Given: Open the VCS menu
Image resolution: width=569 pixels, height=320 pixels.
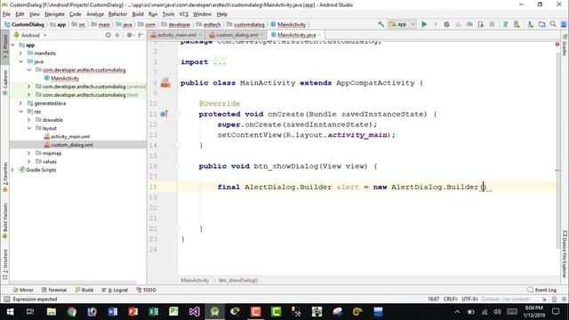Looking at the screenshot, I should 184,14.
